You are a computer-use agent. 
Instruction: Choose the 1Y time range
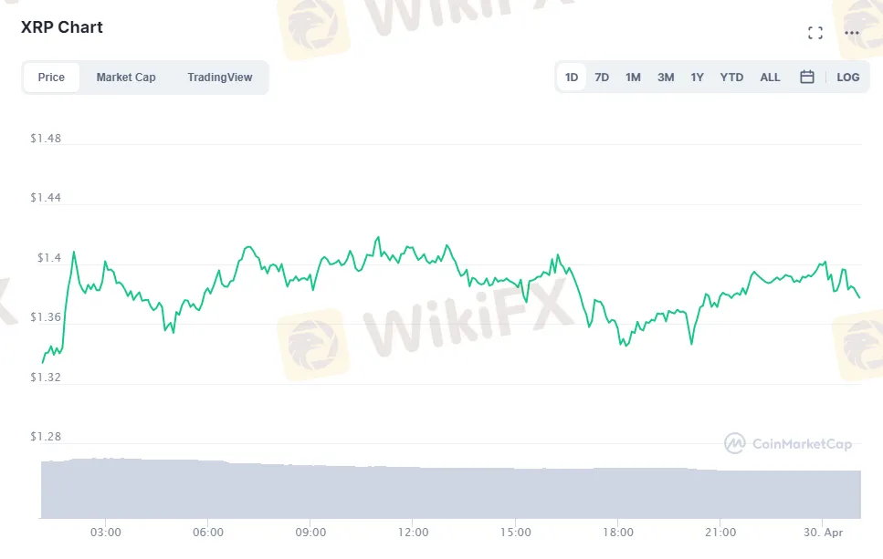(x=697, y=78)
